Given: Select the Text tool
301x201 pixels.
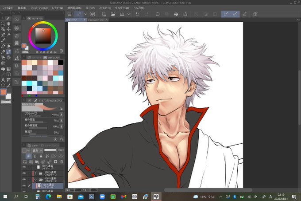Looking at the screenshot, I should (x=3, y=80).
